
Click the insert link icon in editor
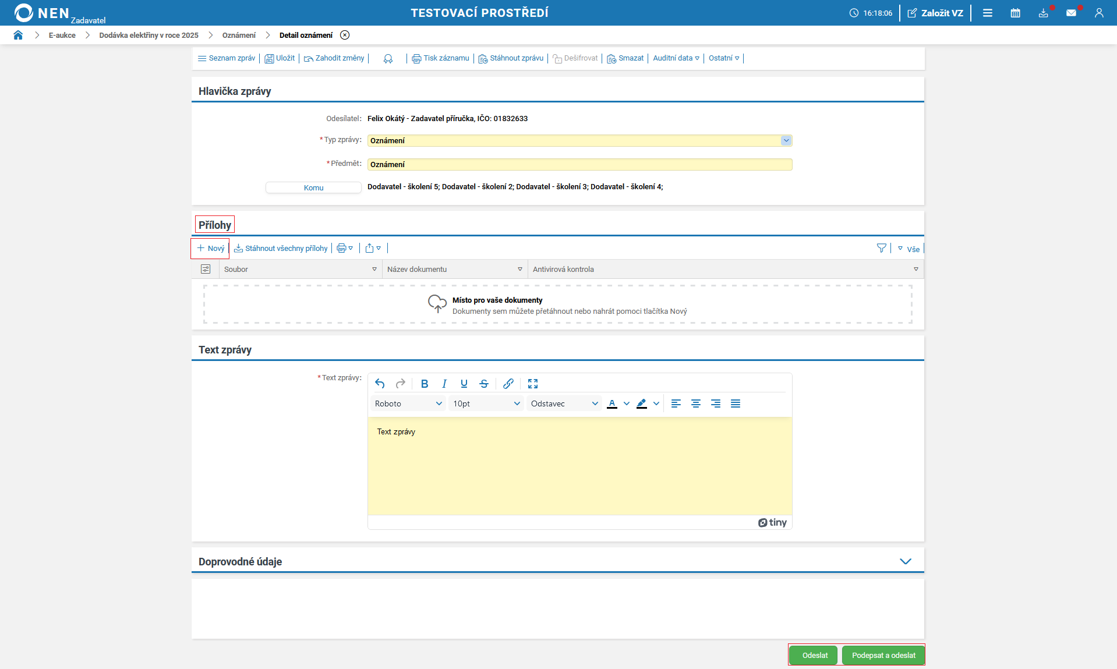coord(508,384)
